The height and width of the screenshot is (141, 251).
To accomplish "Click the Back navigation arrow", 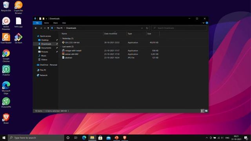I will point(36,28).
